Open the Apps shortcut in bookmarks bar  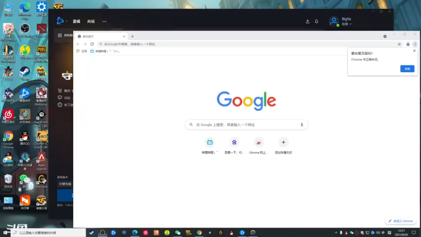click(82, 51)
